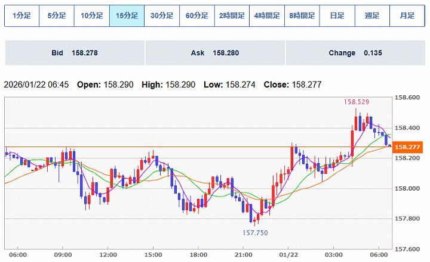Switch to daily 日足 chart
This screenshot has width=430, height=262.
coord(337,16)
